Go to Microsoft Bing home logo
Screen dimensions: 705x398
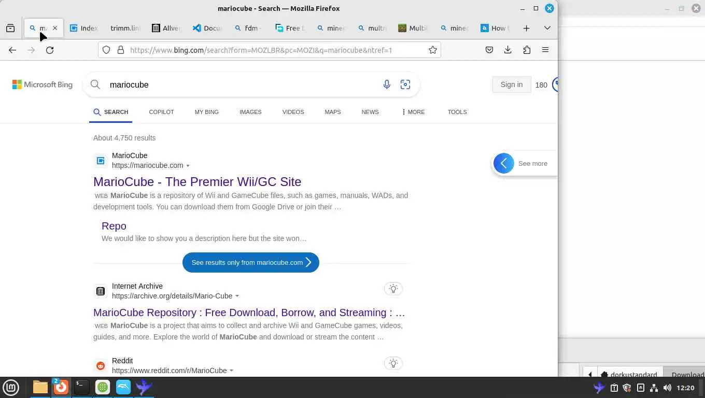click(x=43, y=84)
